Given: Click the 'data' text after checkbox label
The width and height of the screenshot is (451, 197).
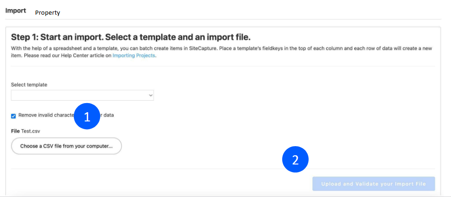Looking at the screenshot, I should click(108, 115).
